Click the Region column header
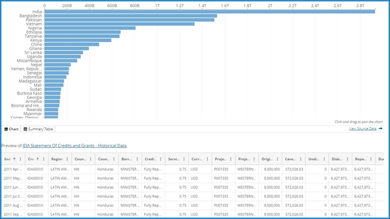390x219 pixels. coord(60,159)
